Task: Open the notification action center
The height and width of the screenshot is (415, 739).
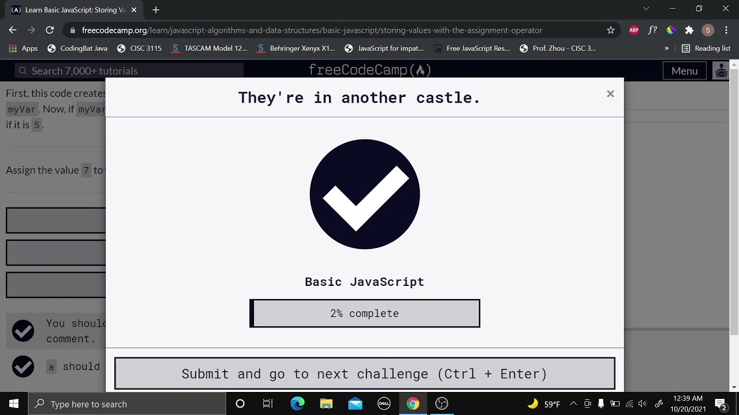Action: coord(721,403)
